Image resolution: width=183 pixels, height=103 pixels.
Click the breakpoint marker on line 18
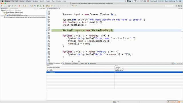click(47, 30)
